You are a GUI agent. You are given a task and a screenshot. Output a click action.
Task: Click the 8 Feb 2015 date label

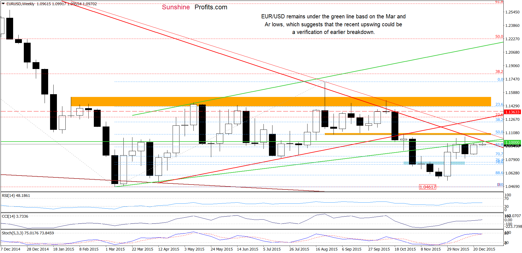click(x=89, y=249)
